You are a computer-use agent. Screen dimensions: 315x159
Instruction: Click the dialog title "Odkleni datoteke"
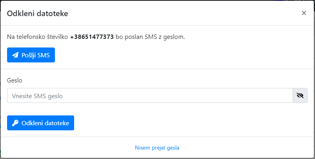click(38, 14)
